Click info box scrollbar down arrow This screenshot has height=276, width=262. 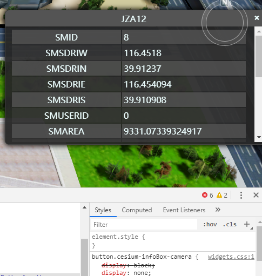click(259, 137)
